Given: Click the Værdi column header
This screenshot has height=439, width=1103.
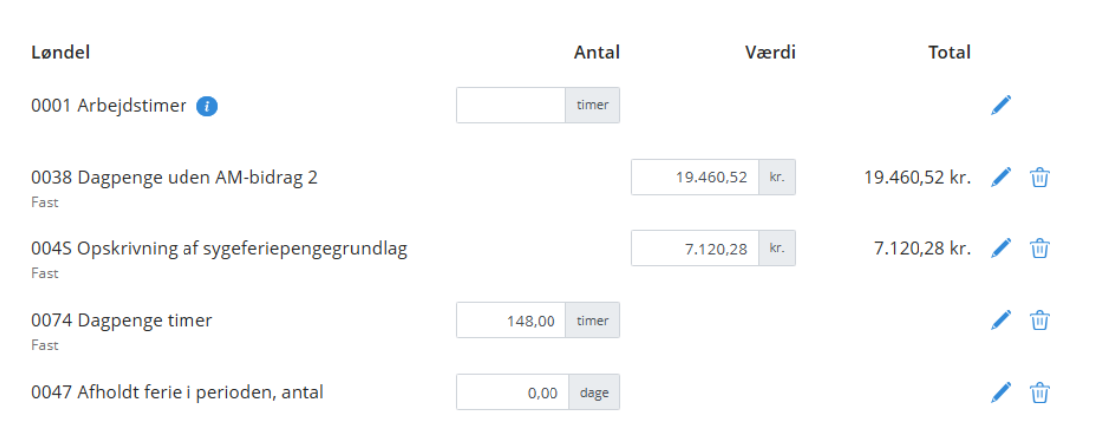Looking at the screenshot, I should pos(770,52).
